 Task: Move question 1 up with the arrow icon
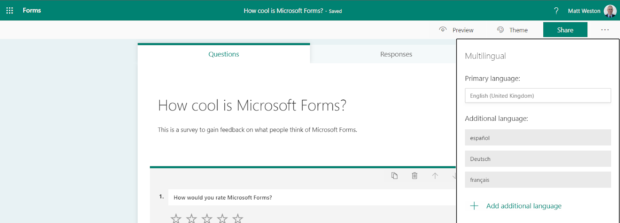[x=435, y=176]
